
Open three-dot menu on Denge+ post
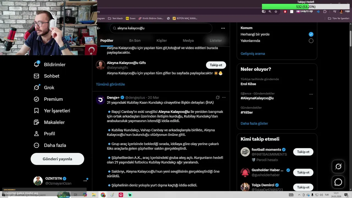224,97
